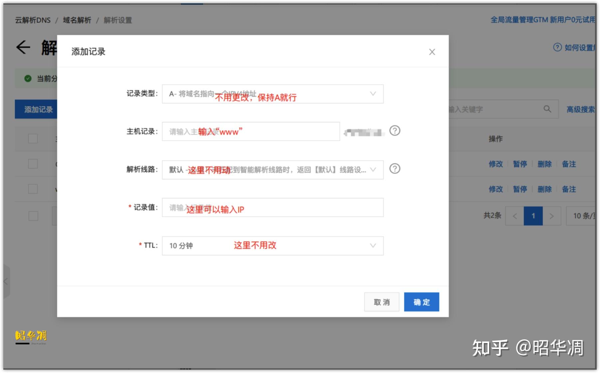
Task: Open the 10条/页 page size dropdown
Action: coord(583,216)
